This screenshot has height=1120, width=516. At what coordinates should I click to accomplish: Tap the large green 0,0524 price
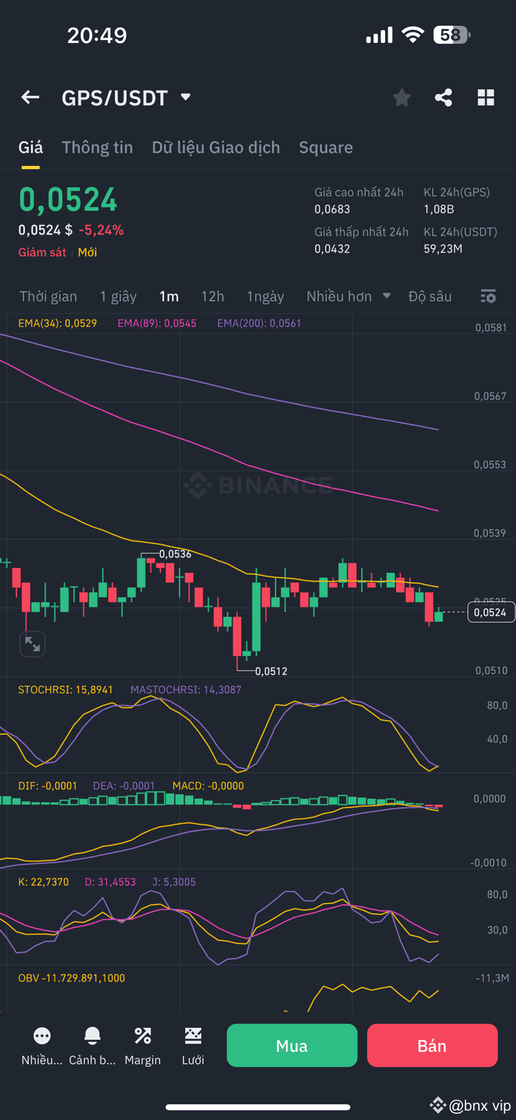(68, 200)
